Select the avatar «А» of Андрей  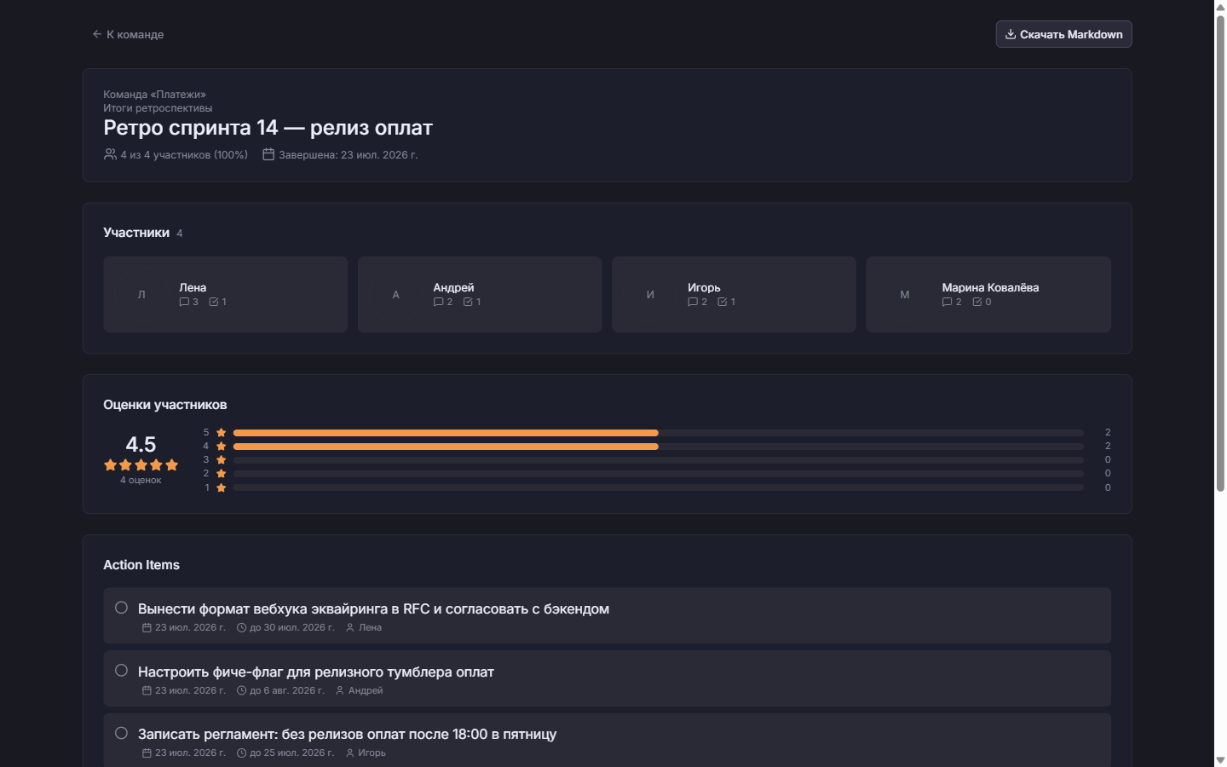point(395,295)
